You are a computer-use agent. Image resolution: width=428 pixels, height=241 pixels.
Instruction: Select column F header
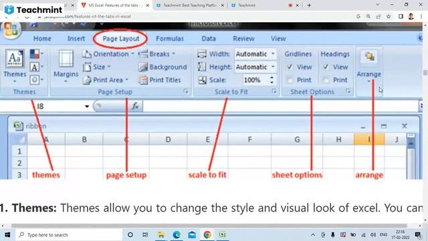pyautogui.click(x=249, y=140)
